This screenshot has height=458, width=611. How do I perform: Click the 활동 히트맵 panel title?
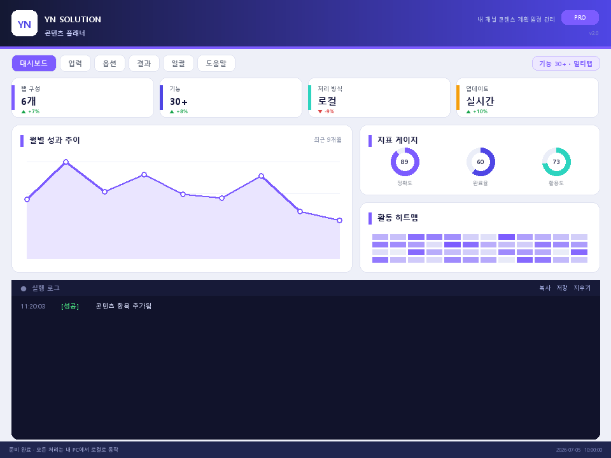pos(397,218)
